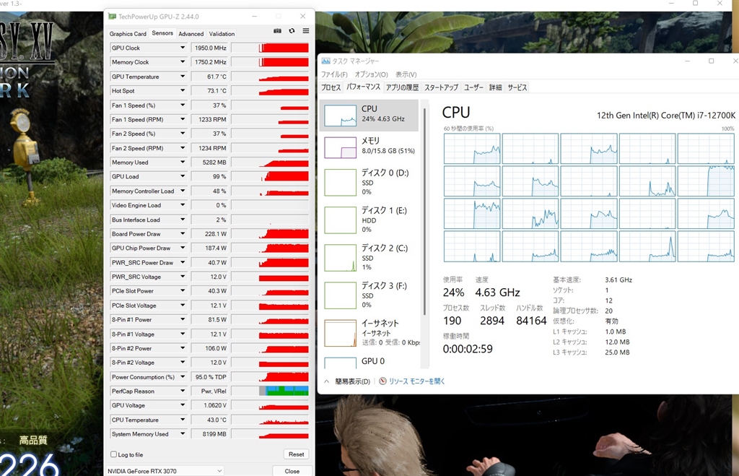Open the Hot Spot sensor dropdown
The image size is (739, 476).
[183, 90]
